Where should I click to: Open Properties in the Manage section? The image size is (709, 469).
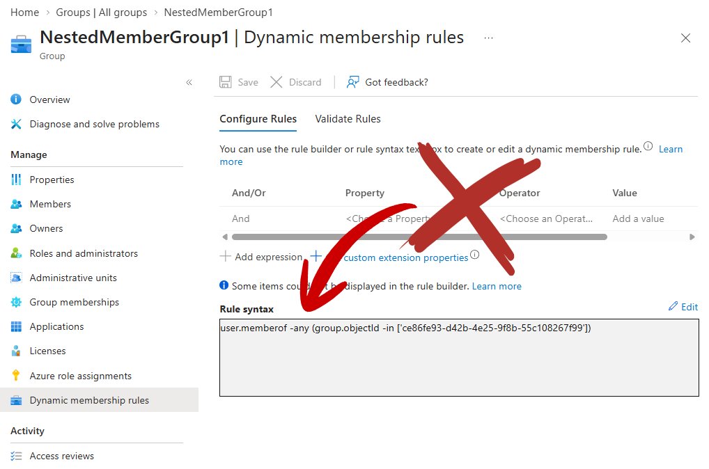52,180
